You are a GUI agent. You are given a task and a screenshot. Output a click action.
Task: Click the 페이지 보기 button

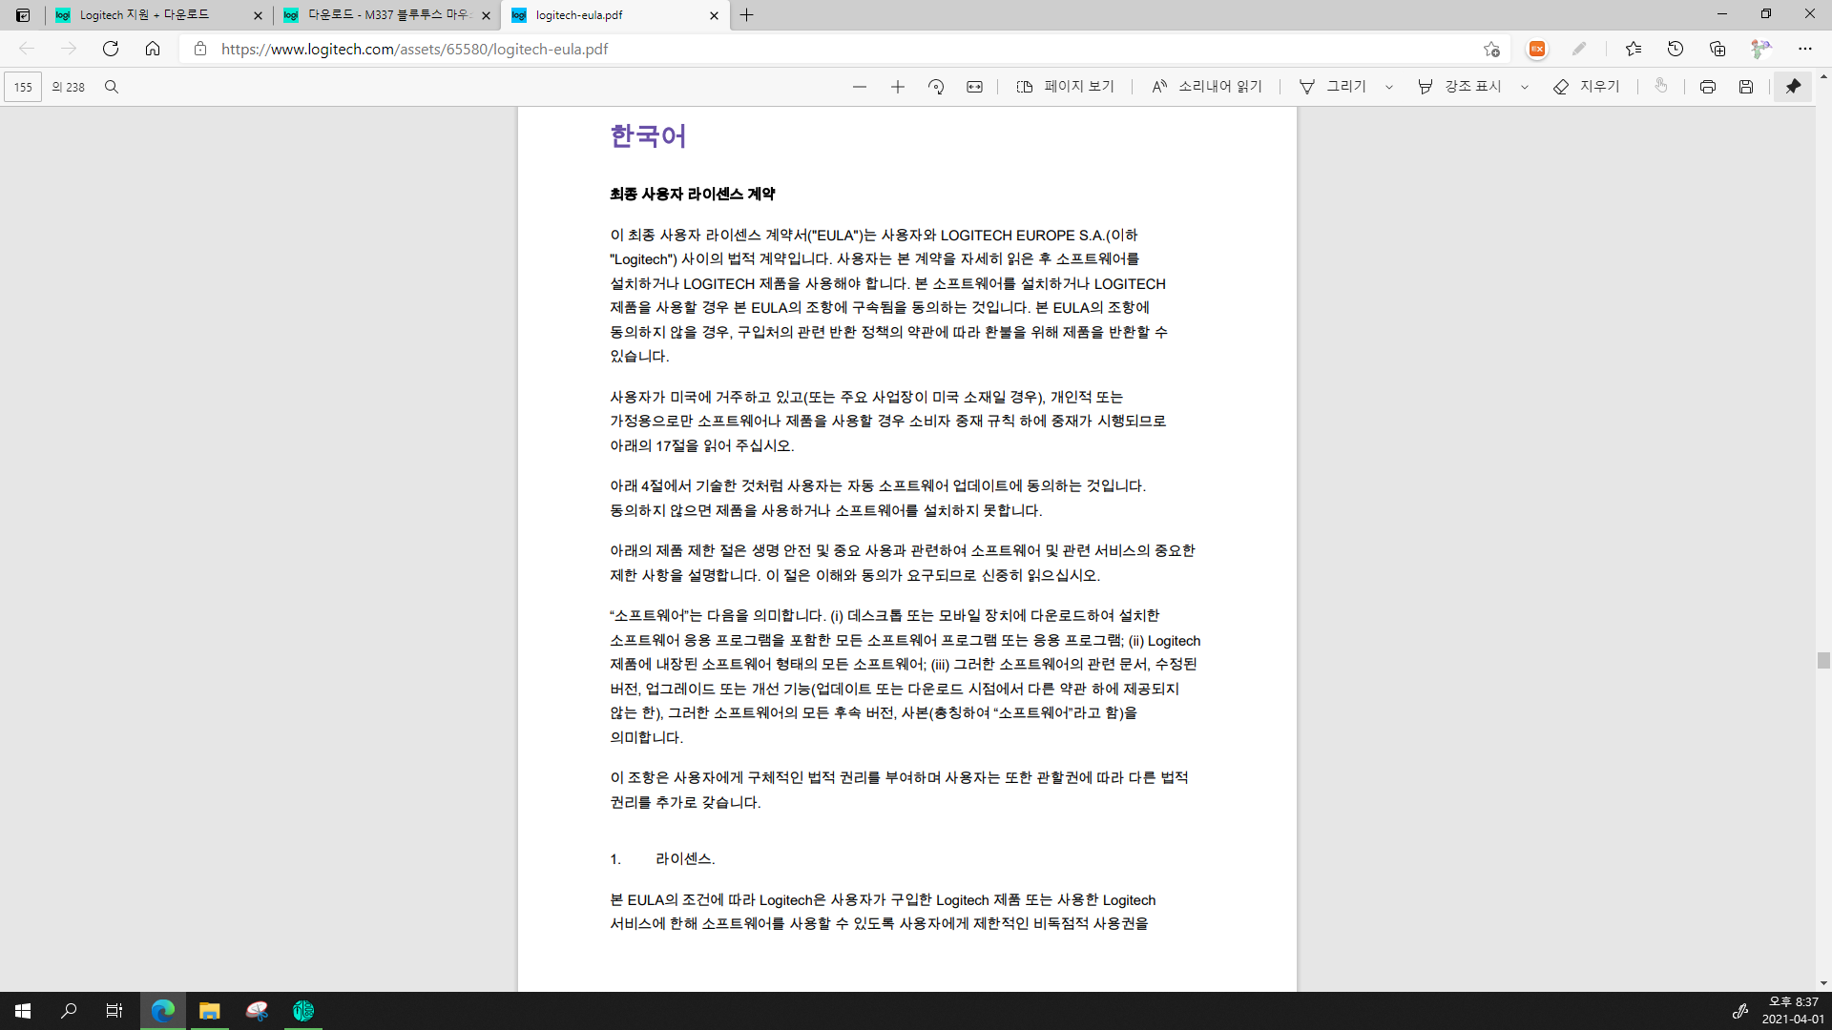point(1066,87)
